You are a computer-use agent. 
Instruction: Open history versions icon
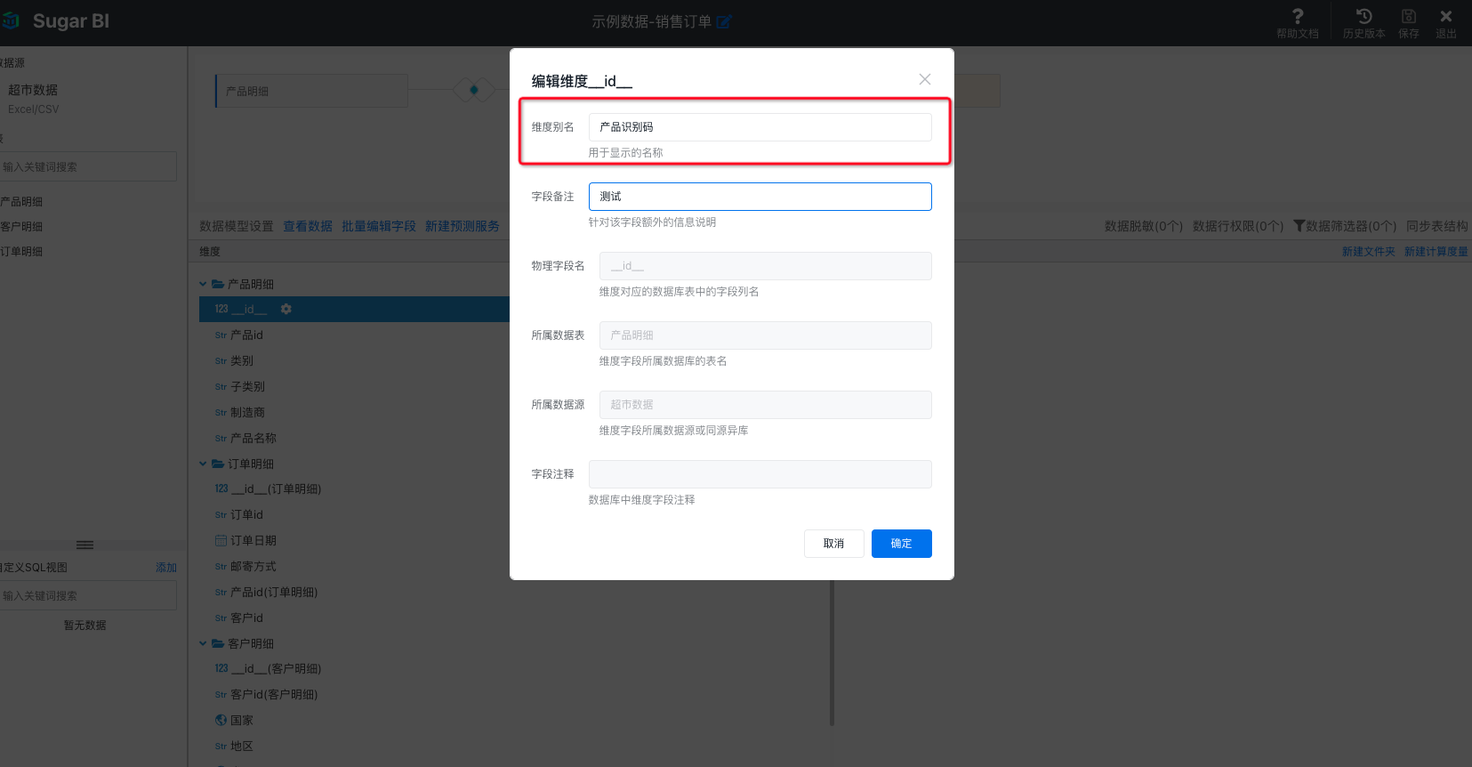1364,16
